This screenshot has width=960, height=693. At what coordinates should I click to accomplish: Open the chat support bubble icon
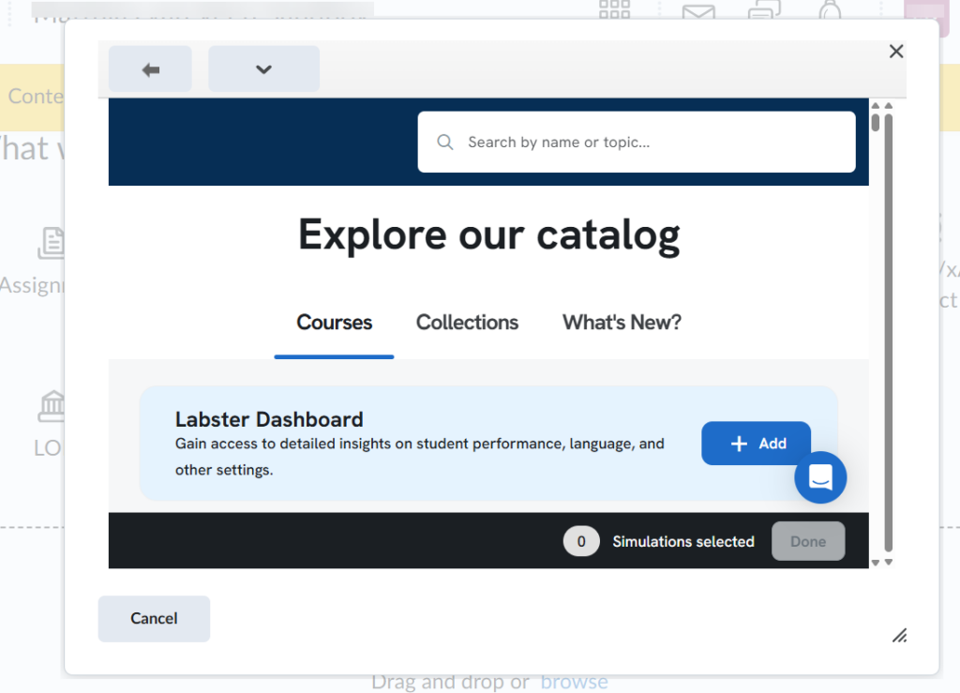point(820,477)
